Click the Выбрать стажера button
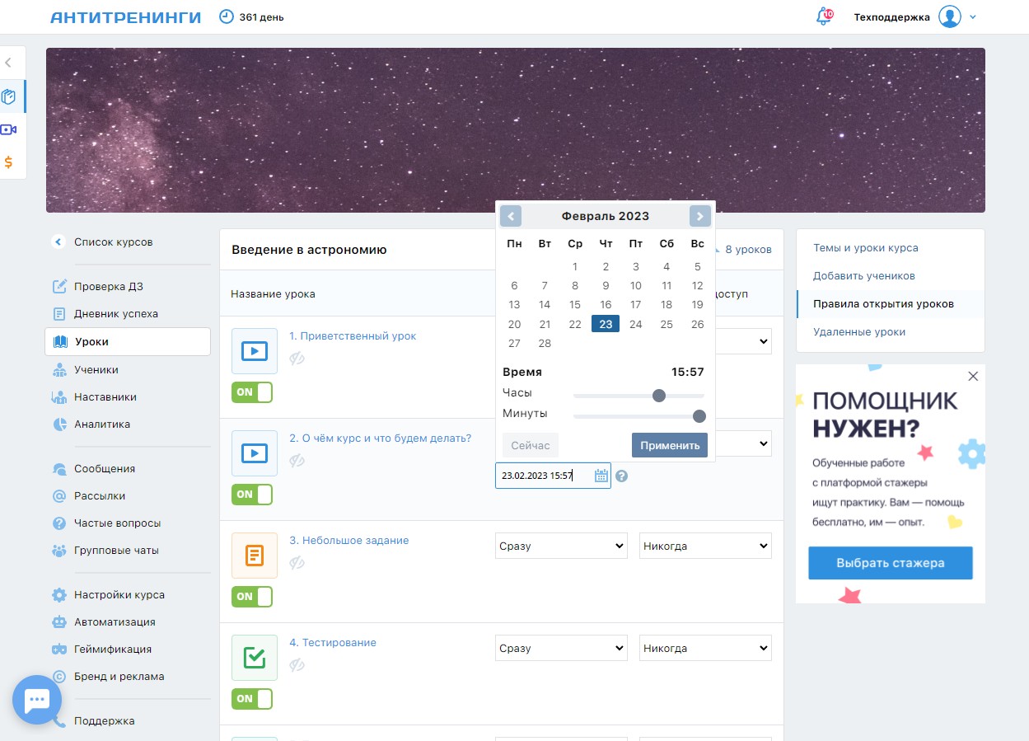The height and width of the screenshot is (741, 1029). pos(890,563)
